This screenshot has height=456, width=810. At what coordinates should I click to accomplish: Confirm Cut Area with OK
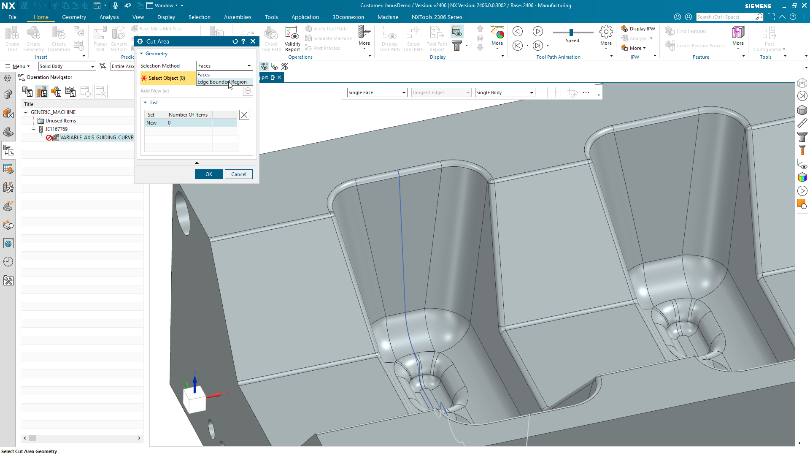209,174
